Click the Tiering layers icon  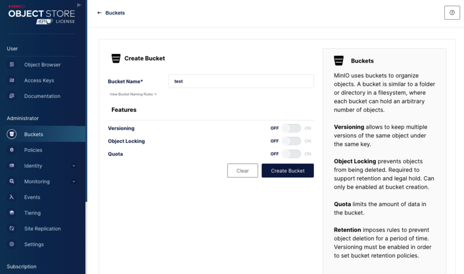coord(12,213)
